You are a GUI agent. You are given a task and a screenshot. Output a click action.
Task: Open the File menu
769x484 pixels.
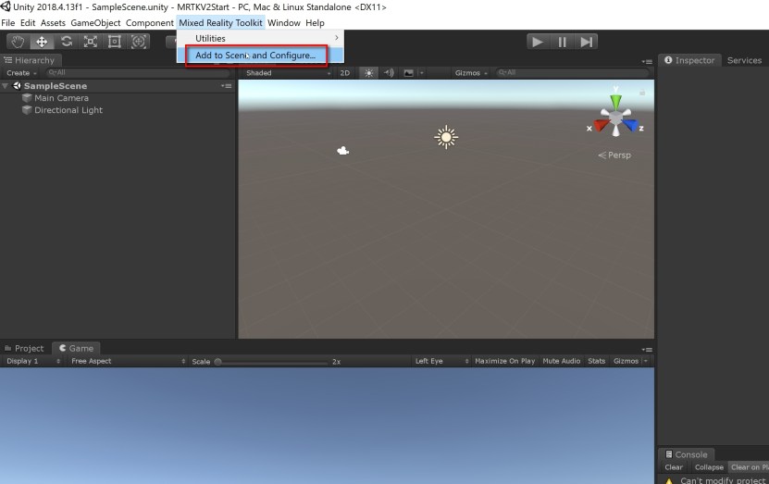[x=7, y=22]
